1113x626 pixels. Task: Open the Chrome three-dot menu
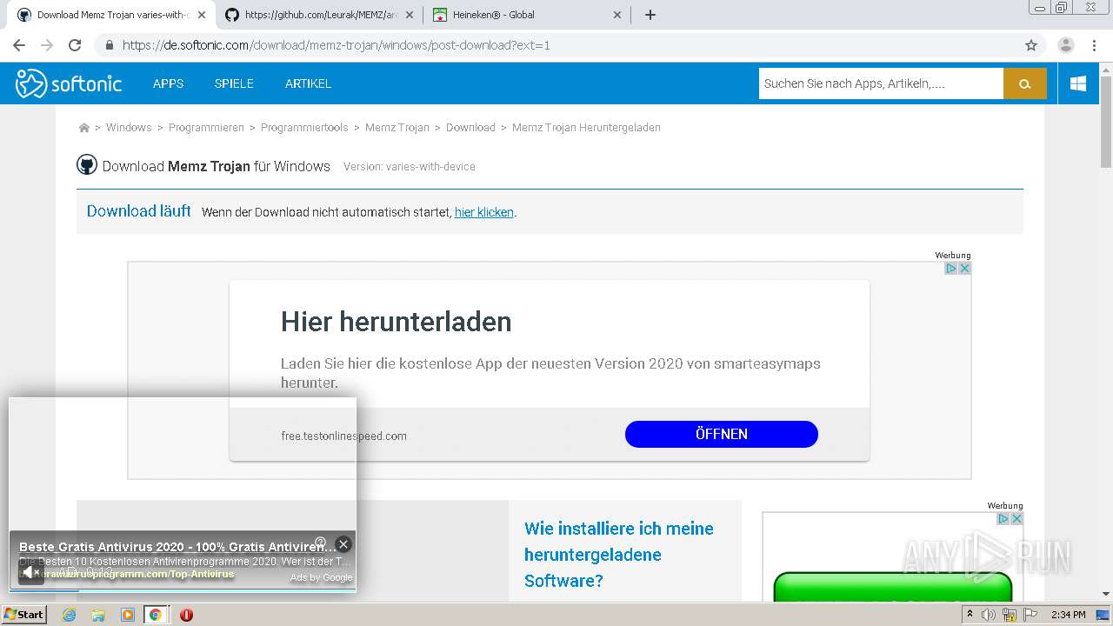(1094, 45)
